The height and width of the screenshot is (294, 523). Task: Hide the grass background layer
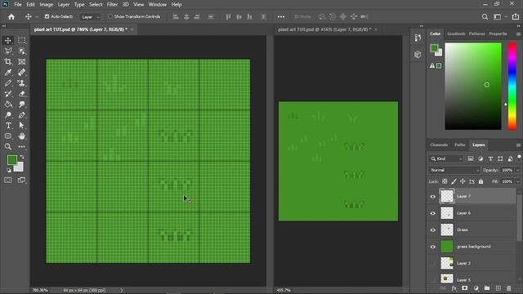pos(432,247)
